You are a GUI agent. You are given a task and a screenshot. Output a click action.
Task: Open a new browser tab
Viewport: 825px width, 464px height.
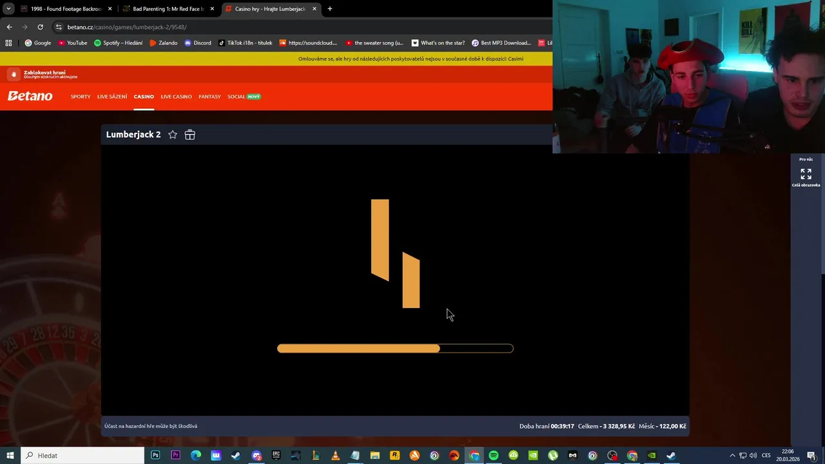330,9
